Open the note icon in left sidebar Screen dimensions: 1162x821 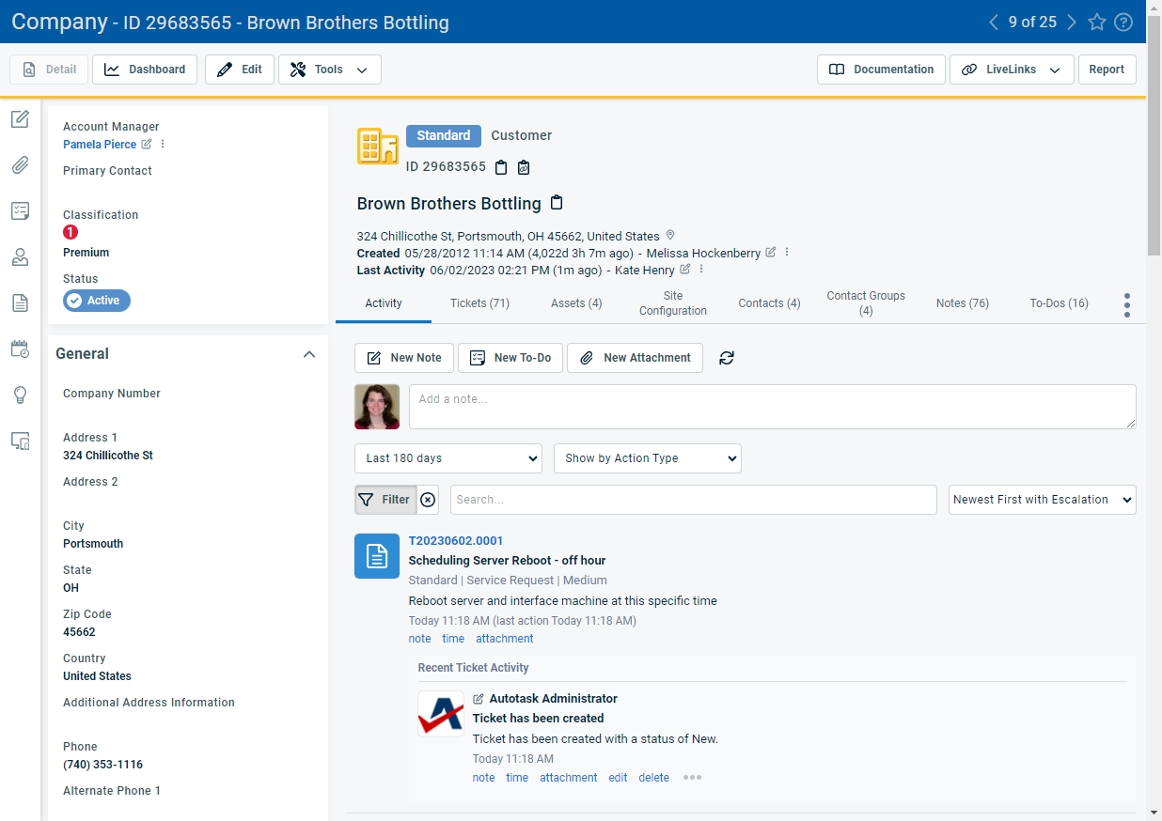pyautogui.click(x=20, y=118)
